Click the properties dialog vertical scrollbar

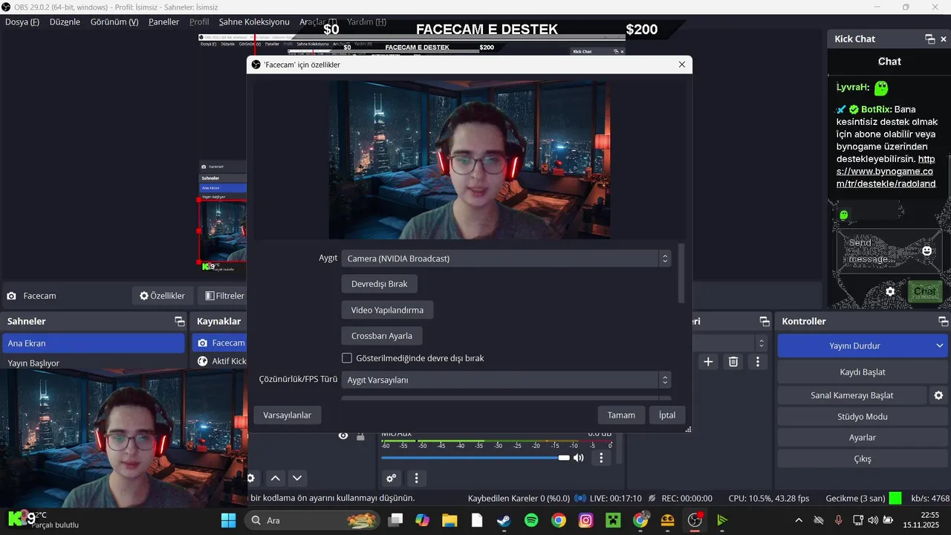tap(681, 273)
